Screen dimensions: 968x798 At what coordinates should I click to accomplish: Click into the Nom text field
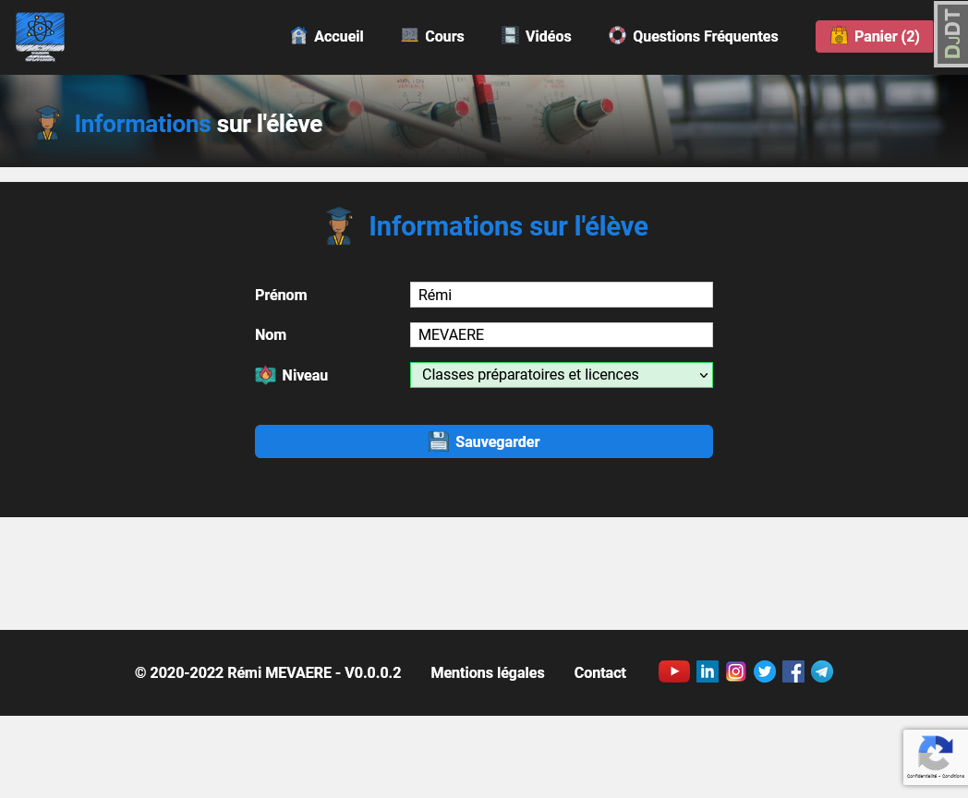561,334
